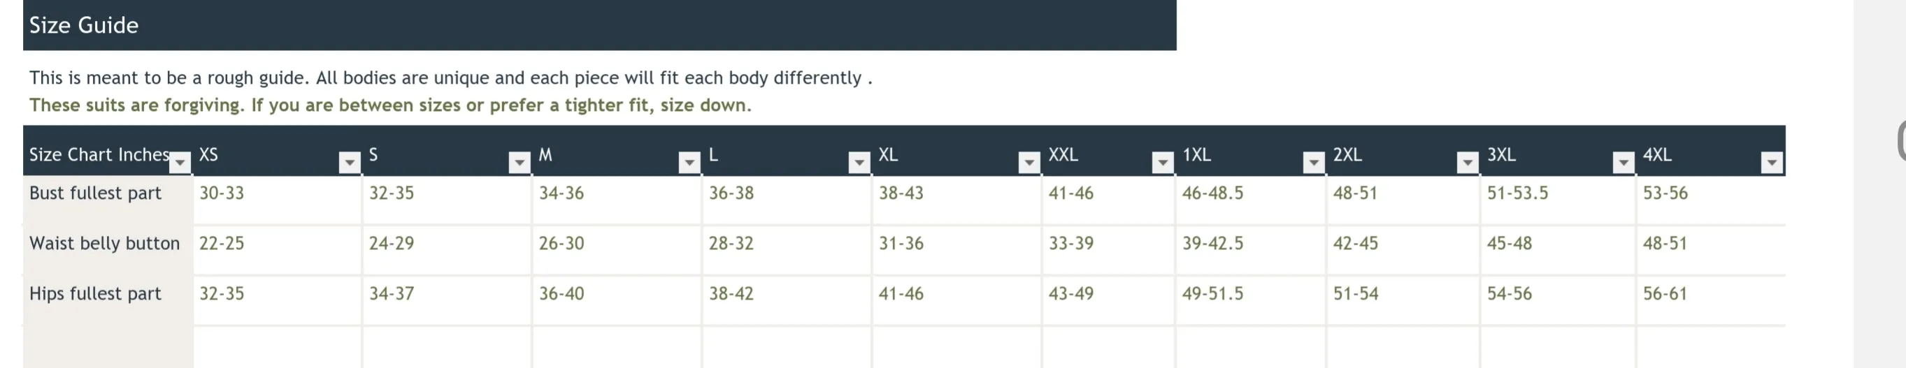Select the XL waist cell 31-36
This screenshot has width=1906, height=368.
pos(901,244)
